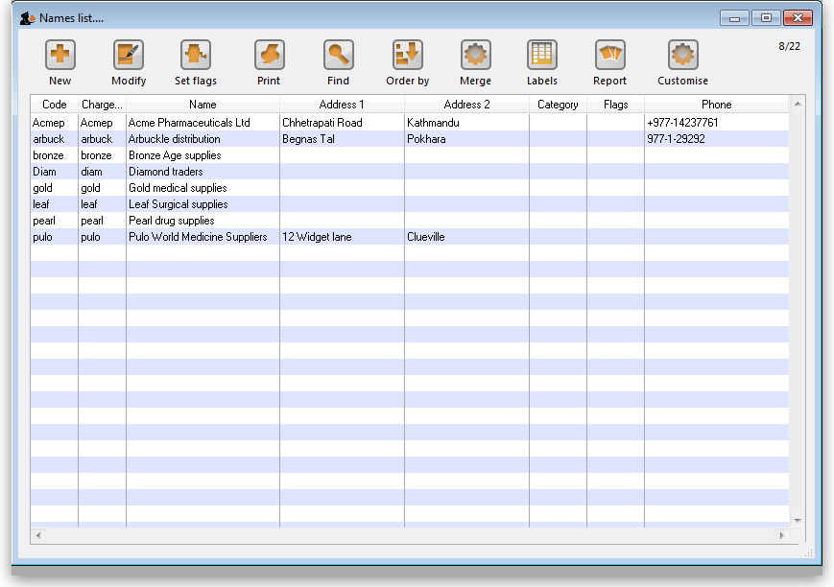Open the Find search tool
834x587 pixels.
point(338,55)
